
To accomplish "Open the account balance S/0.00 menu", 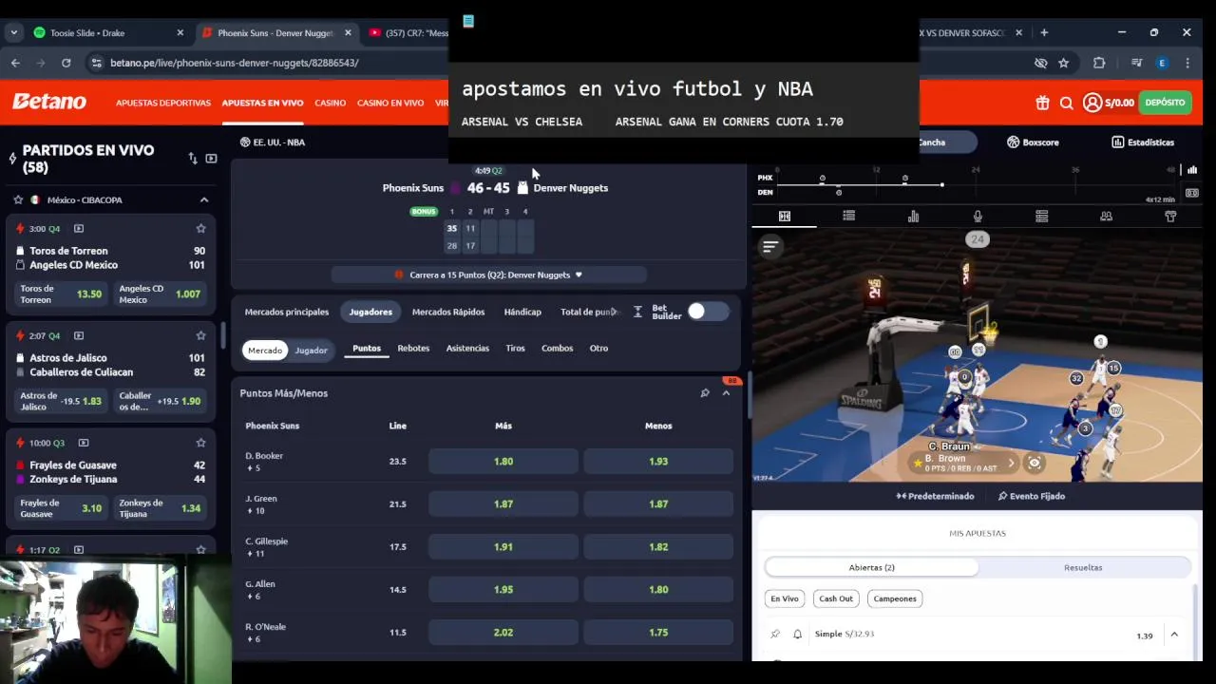I will coord(1109,103).
